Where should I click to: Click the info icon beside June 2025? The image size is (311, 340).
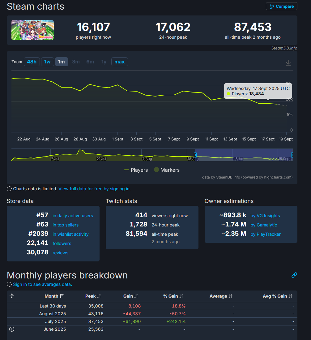click(x=12, y=329)
